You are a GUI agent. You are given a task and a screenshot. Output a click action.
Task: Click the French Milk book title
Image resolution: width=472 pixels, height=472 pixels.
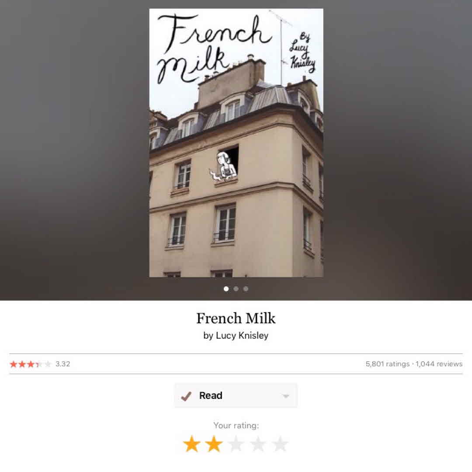coord(236,318)
